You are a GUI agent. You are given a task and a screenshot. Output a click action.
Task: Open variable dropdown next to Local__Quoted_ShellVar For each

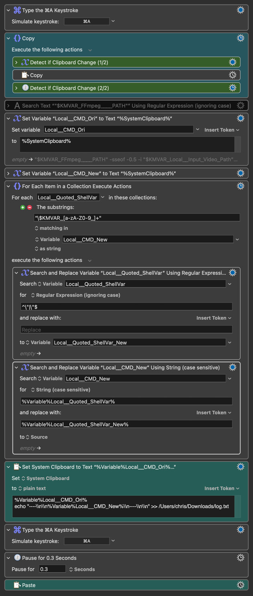click(x=103, y=197)
